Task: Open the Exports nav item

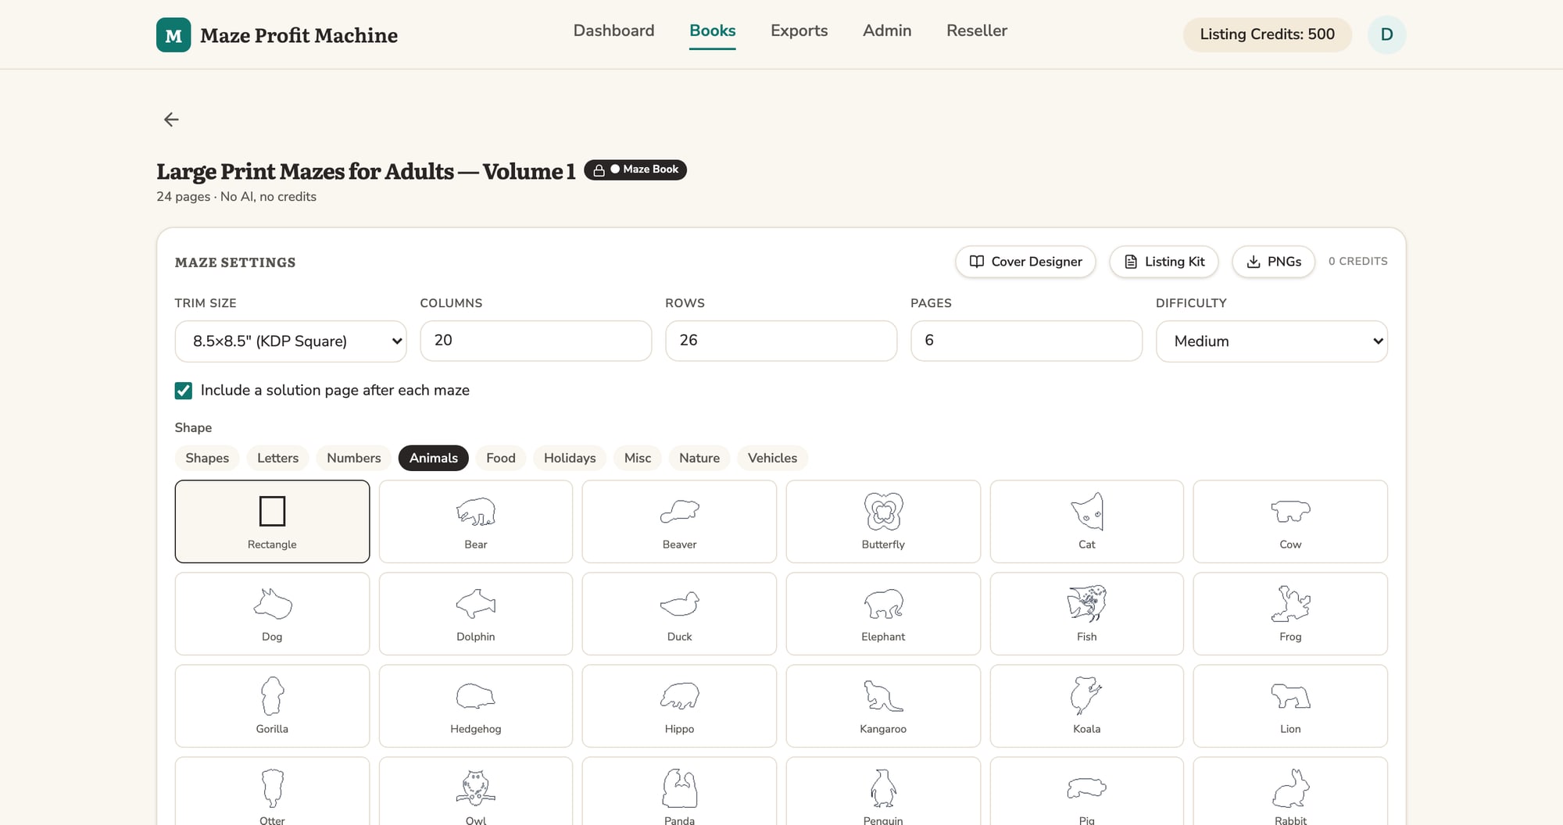Action: click(799, 30)
